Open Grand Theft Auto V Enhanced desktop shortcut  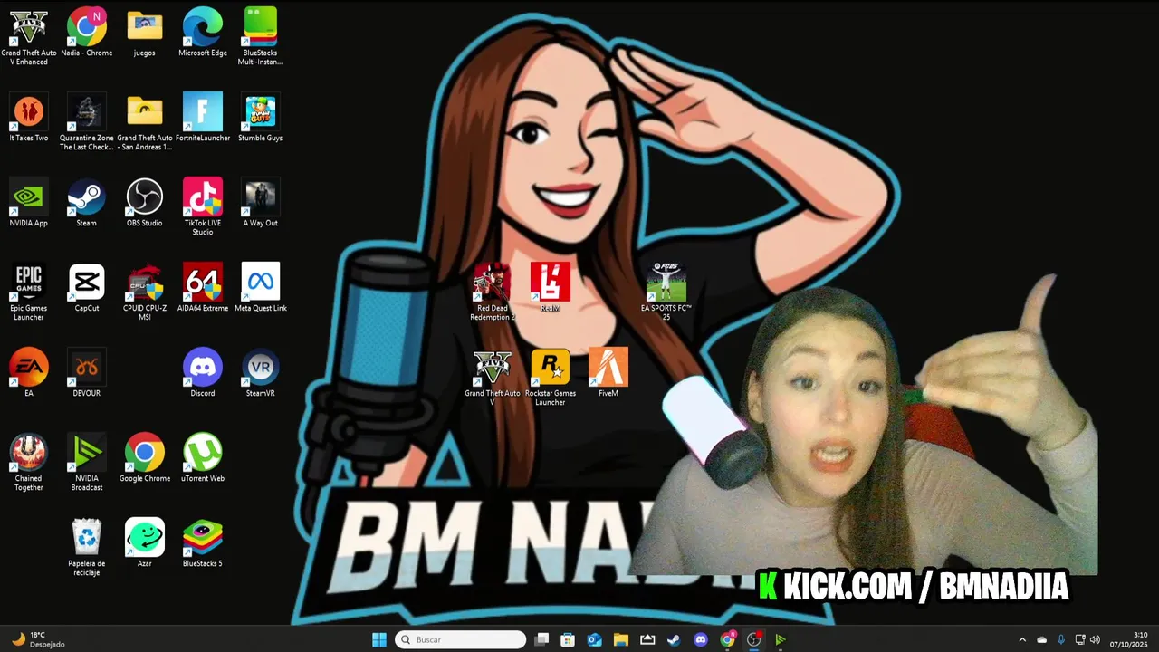click(x=29, y=36)
